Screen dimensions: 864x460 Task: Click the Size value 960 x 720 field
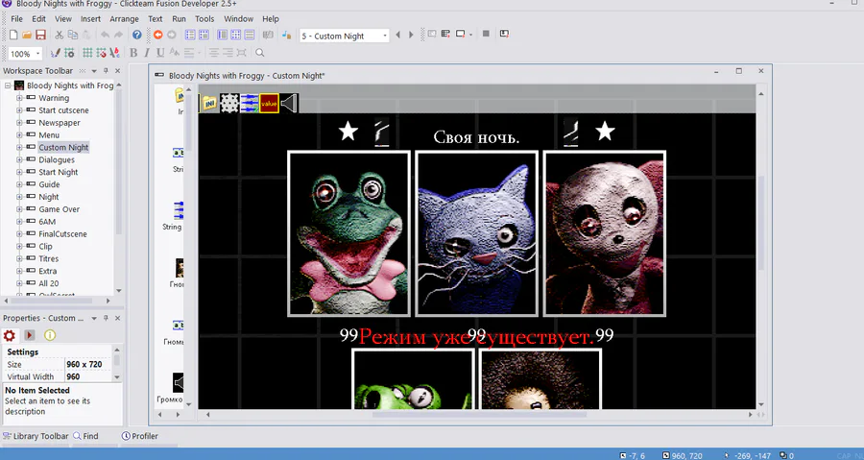click(87, 364)
